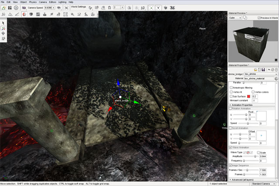Click the magnet snap icon in toolbar
Image resolution: width=279 pixels, height=186 pixels.
(102, 8)
